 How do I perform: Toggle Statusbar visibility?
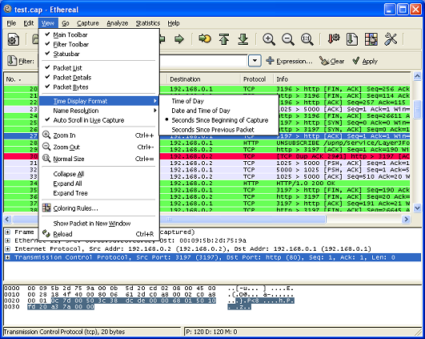[98, 54]
